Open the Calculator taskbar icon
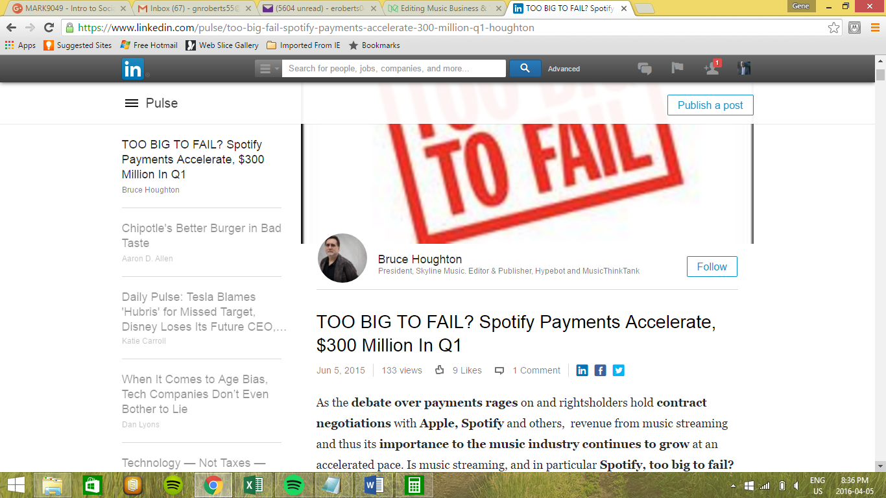The image size is (886, 498). tap(414, 485)
